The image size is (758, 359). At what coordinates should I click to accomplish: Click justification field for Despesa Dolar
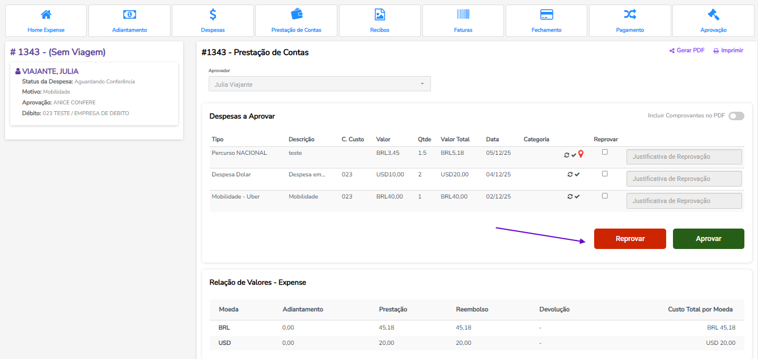(684, 179)
